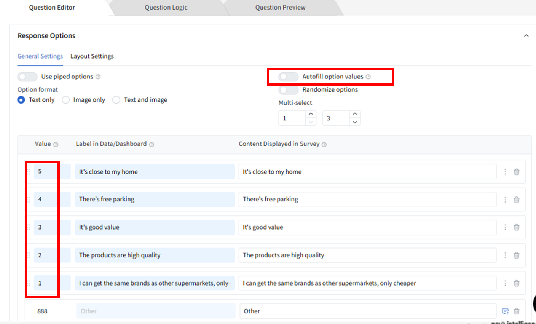Image resolution: width=536 pixels, height=324 pixels.
Task: Open kebab menu for "The products are high quality"
Action: point(505,255)
